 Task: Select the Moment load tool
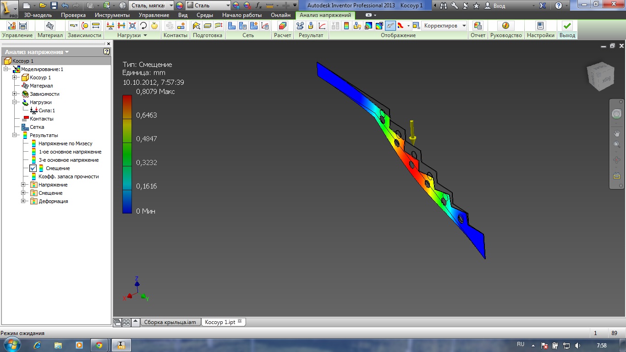pos(143,26)
